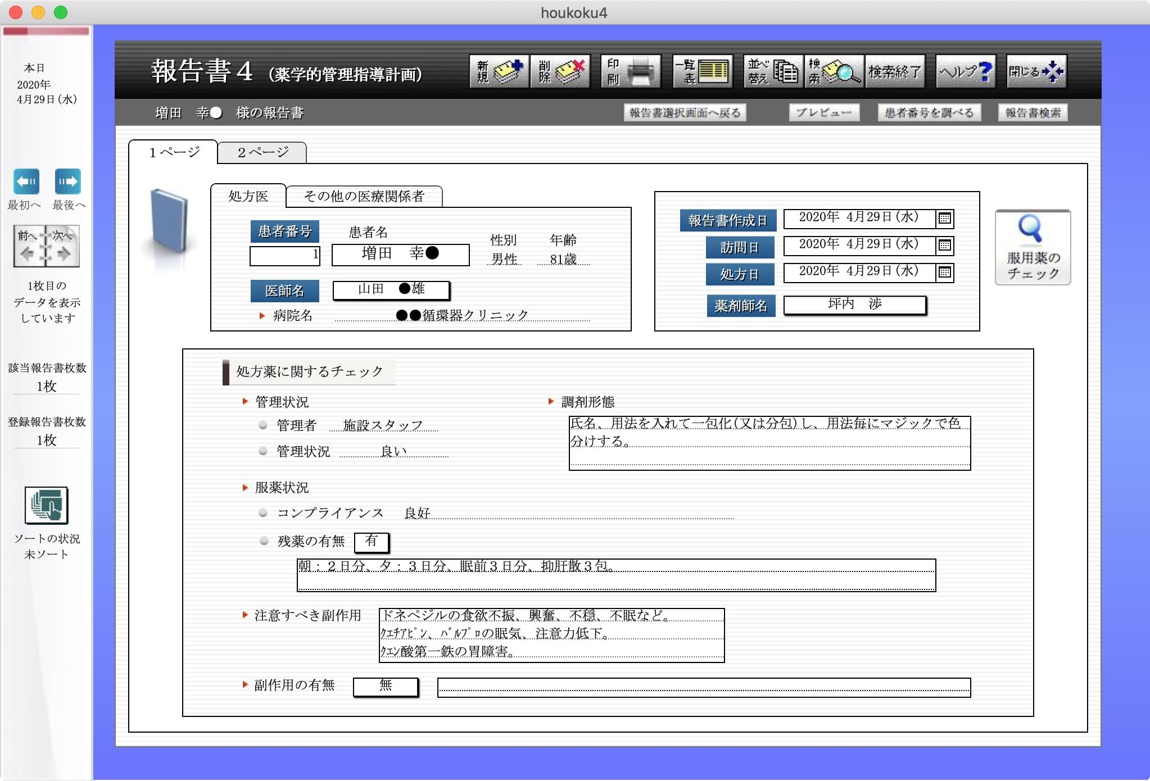Screen dimensions: 1150x781
Task: Open プレビュー to preview the report
Action: coord(825,113)
